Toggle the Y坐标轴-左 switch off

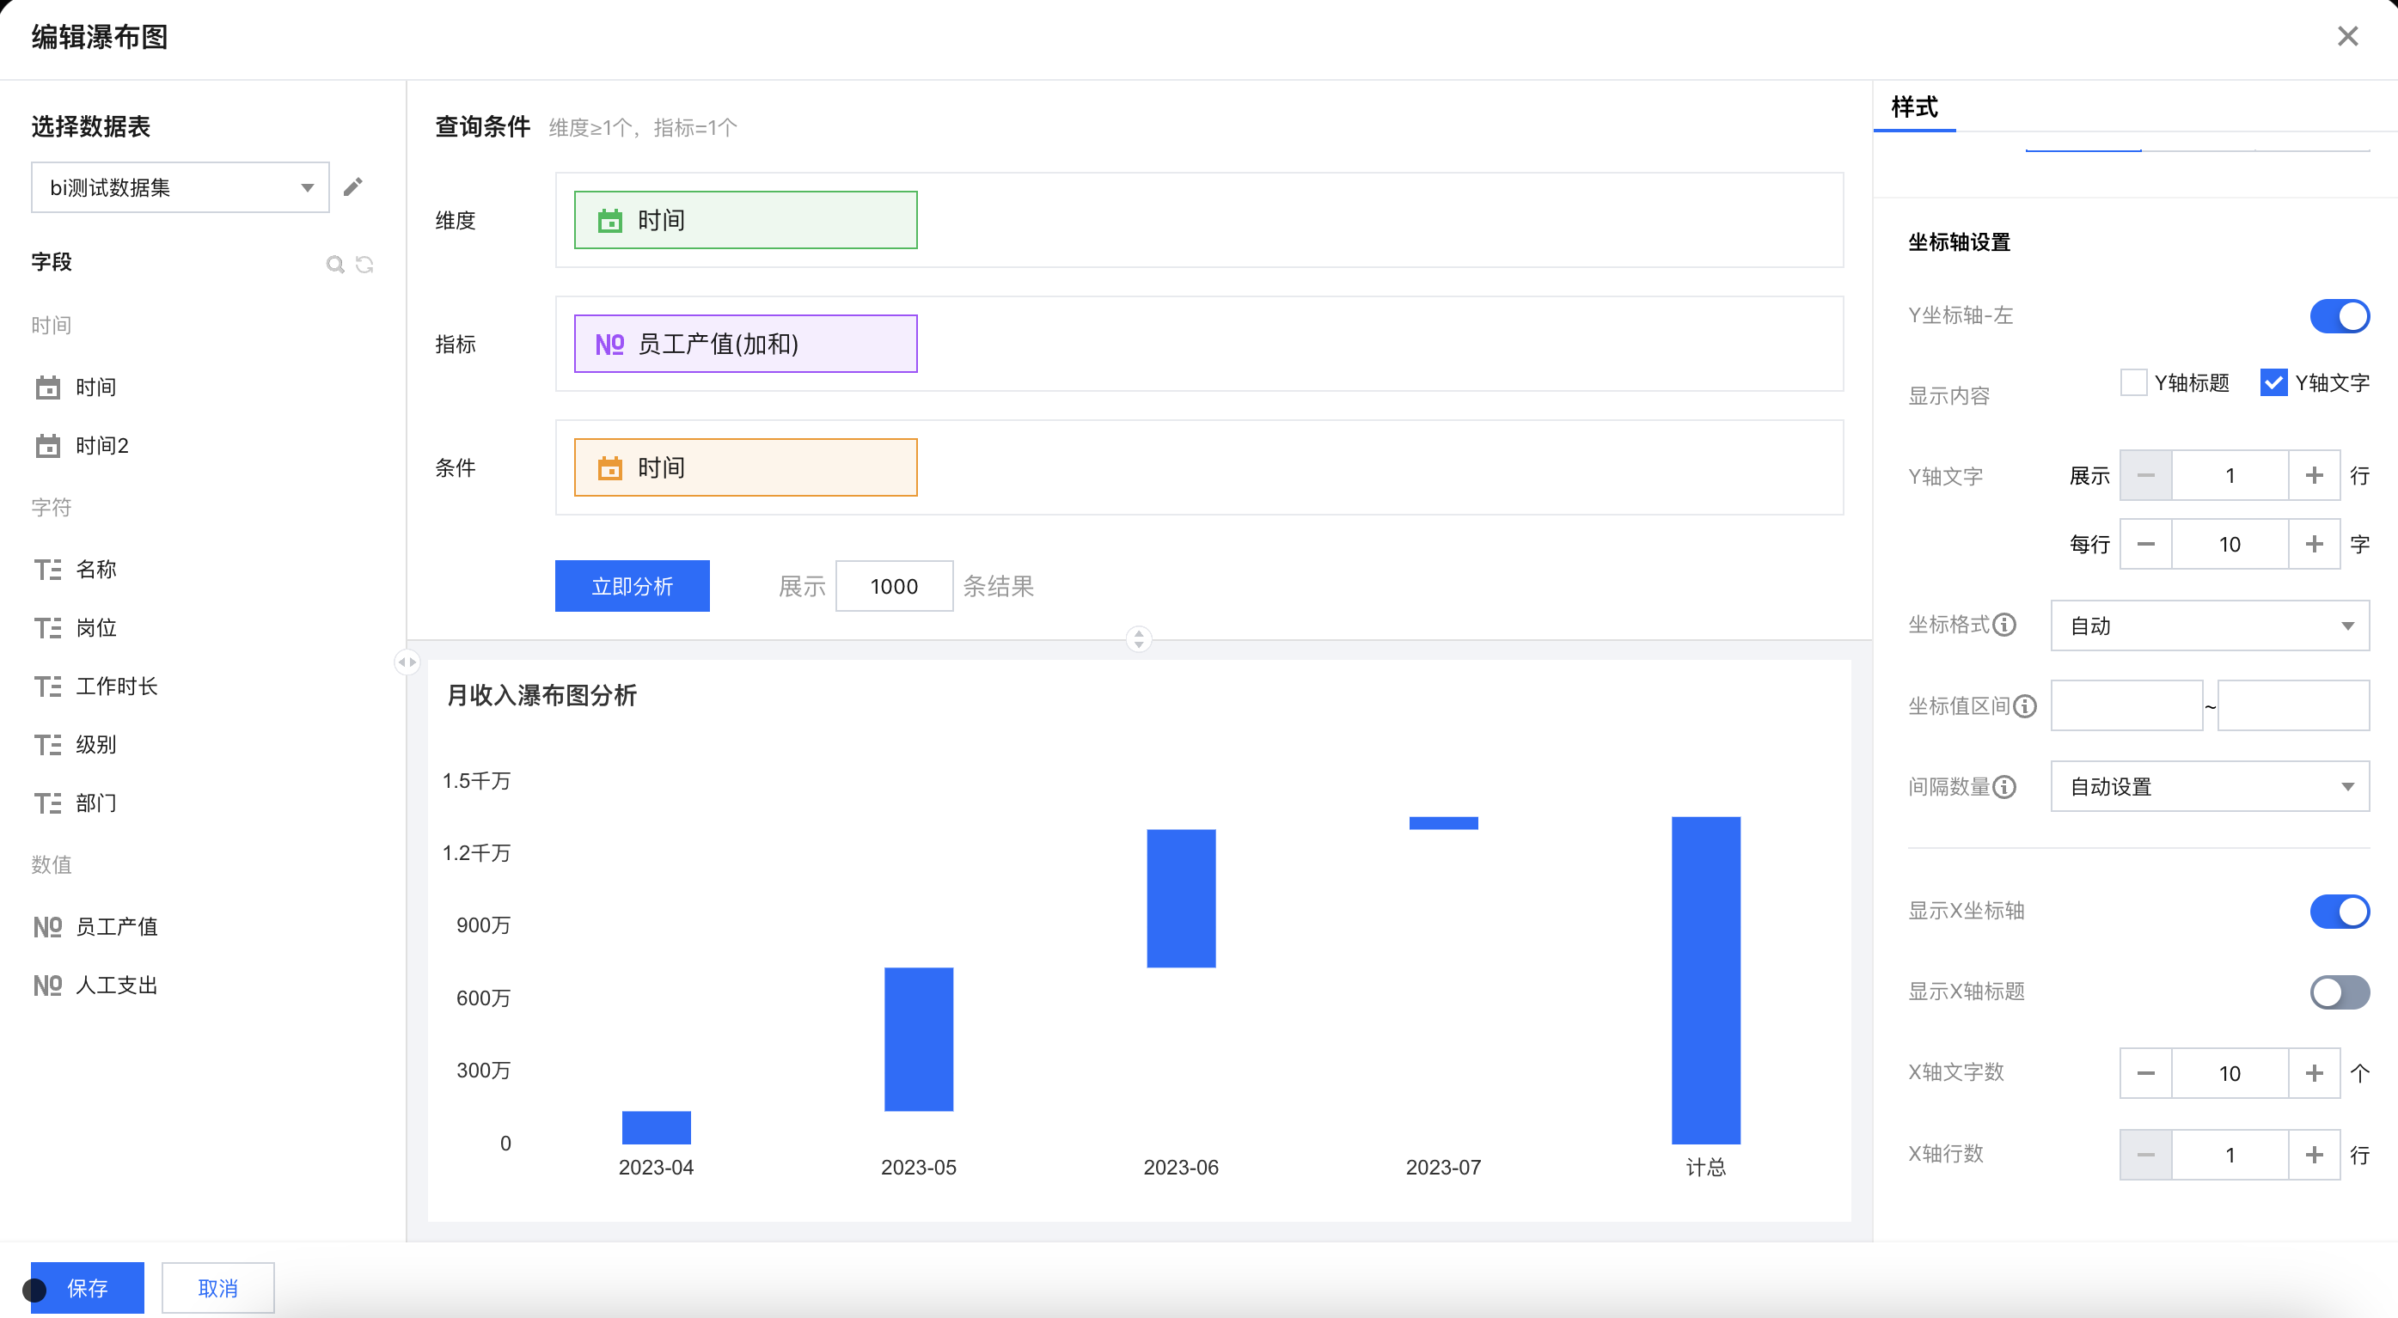[2339, 315]
